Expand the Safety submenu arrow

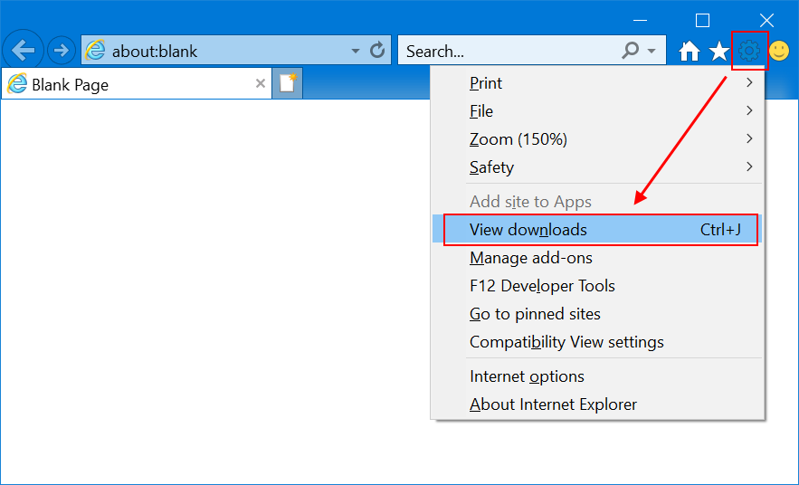749,166
